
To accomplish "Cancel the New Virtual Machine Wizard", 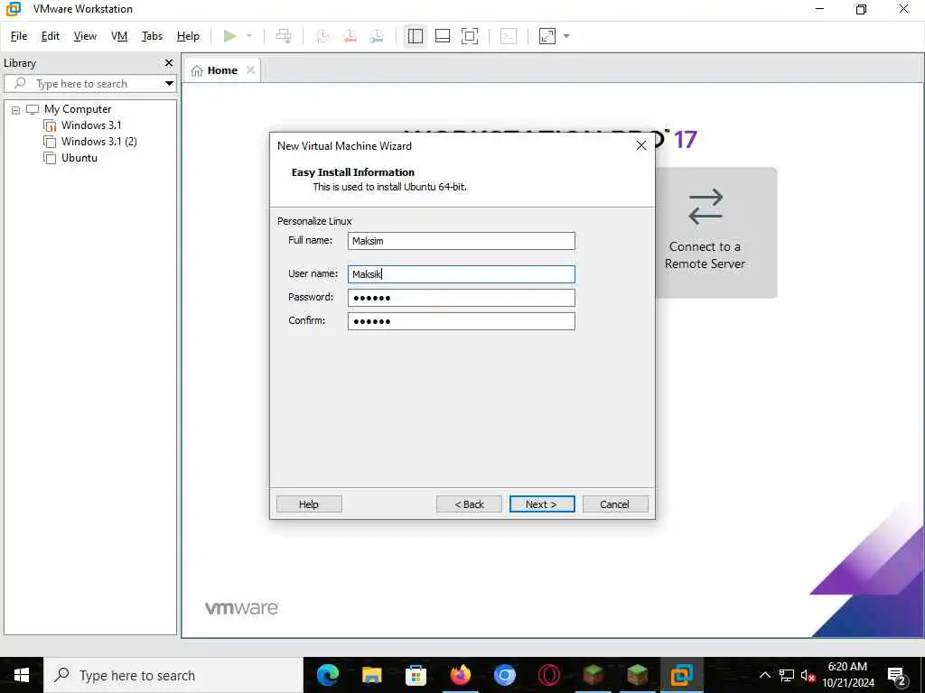I will click(614, 504).
